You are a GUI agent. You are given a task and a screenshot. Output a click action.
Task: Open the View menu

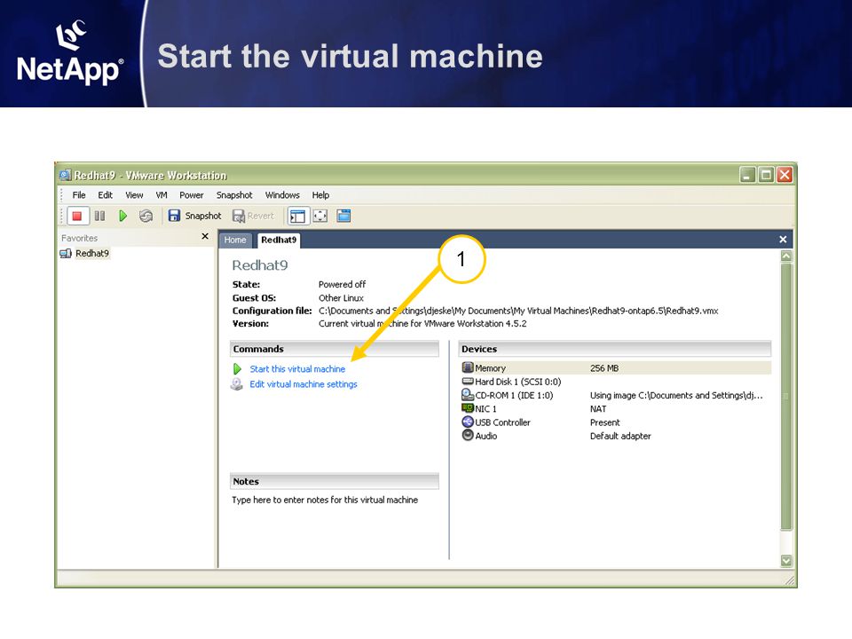pos(134,195)
